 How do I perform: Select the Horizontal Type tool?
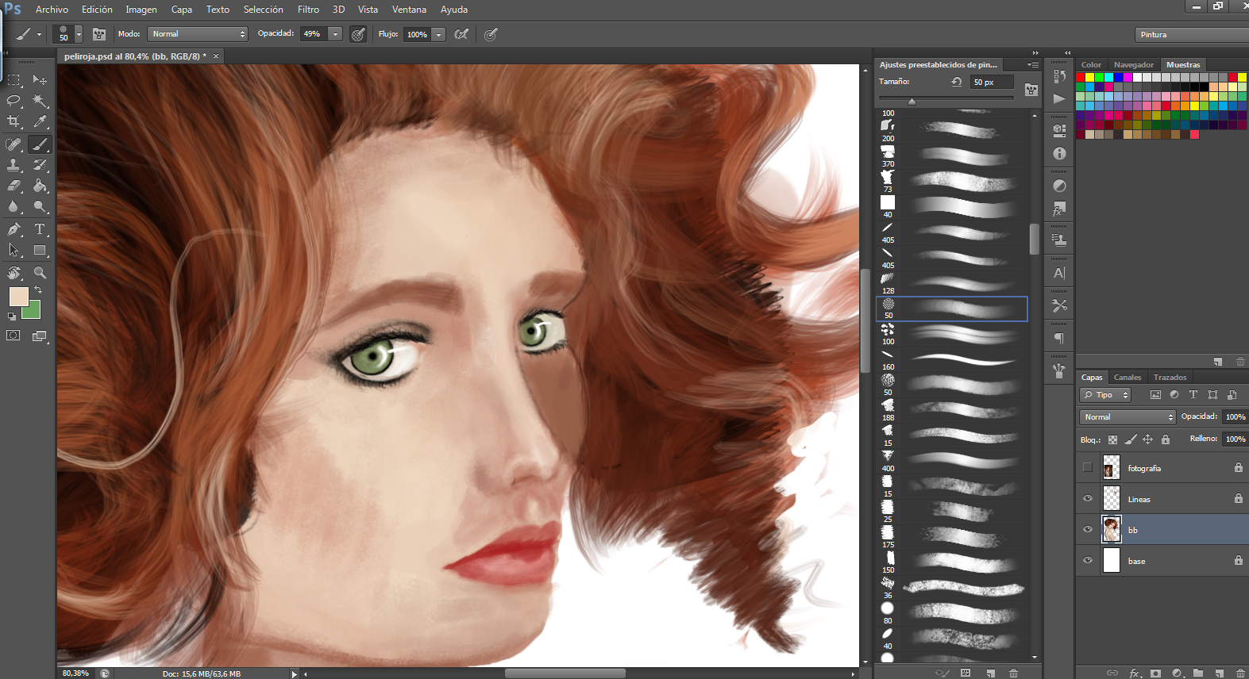click(40, 229)
